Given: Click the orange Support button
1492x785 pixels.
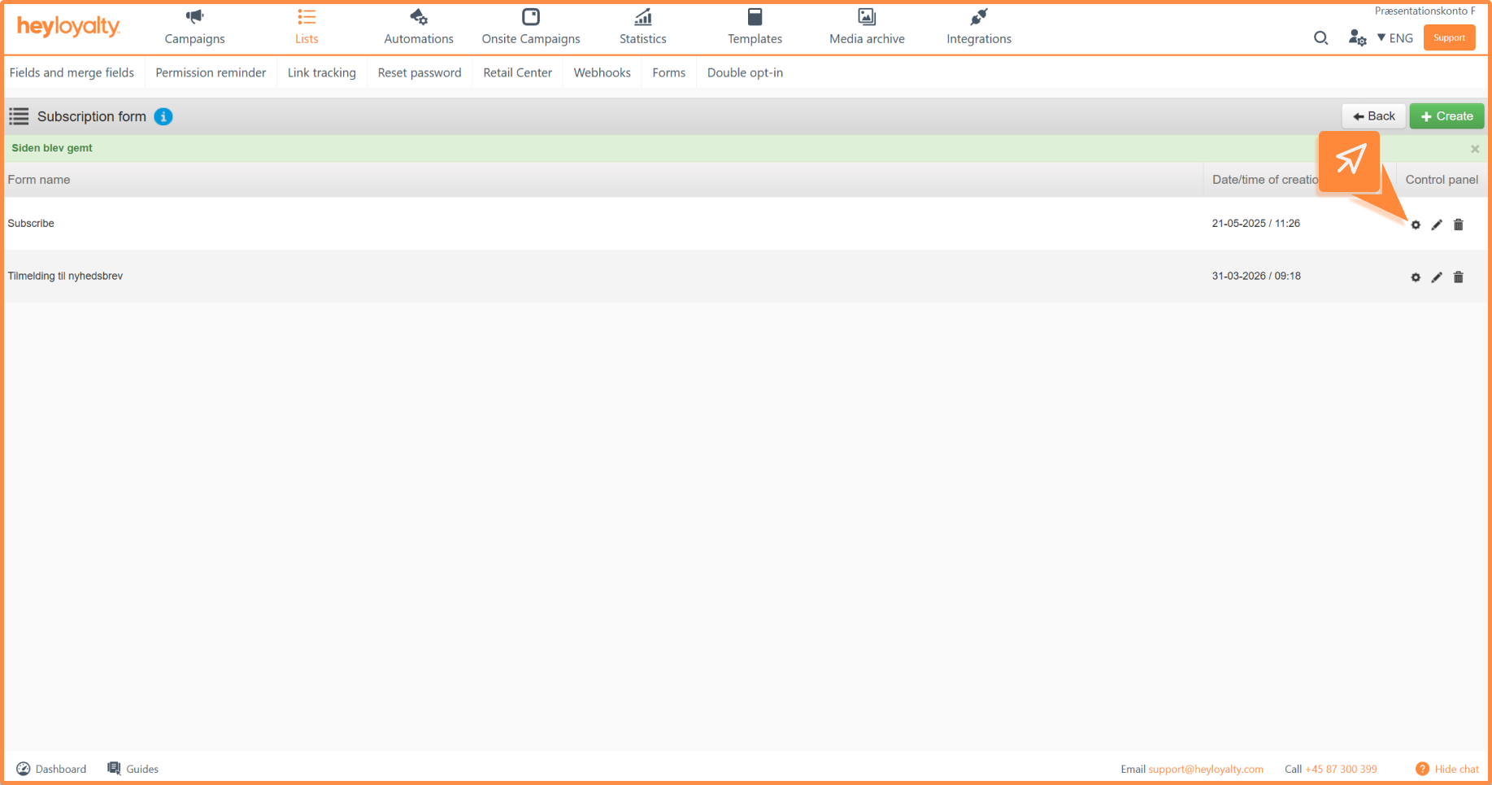Looking at the screenshot, I should (x=1449, y=37).
